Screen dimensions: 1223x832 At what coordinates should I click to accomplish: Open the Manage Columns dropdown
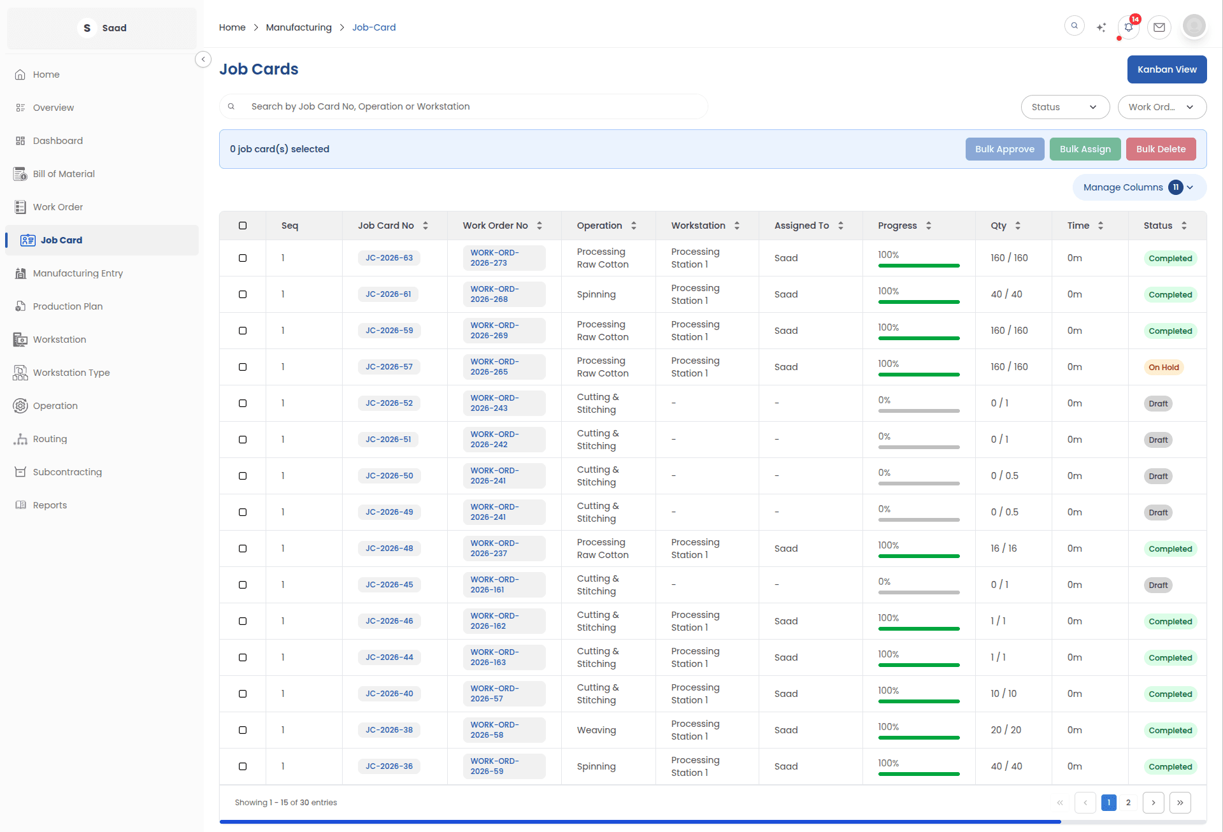point(1138,187)
